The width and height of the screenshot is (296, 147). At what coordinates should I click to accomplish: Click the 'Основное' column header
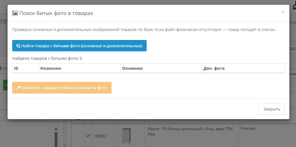point(132,68)
